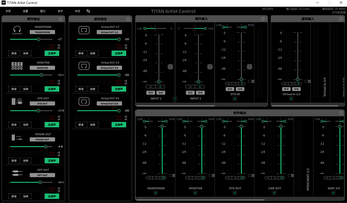Click the OPT OUT name button
This screenshot has height=203, width=347.
tap(42, 175)
